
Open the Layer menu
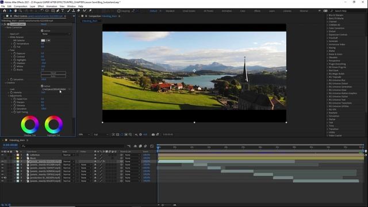[x=32, y=6]
